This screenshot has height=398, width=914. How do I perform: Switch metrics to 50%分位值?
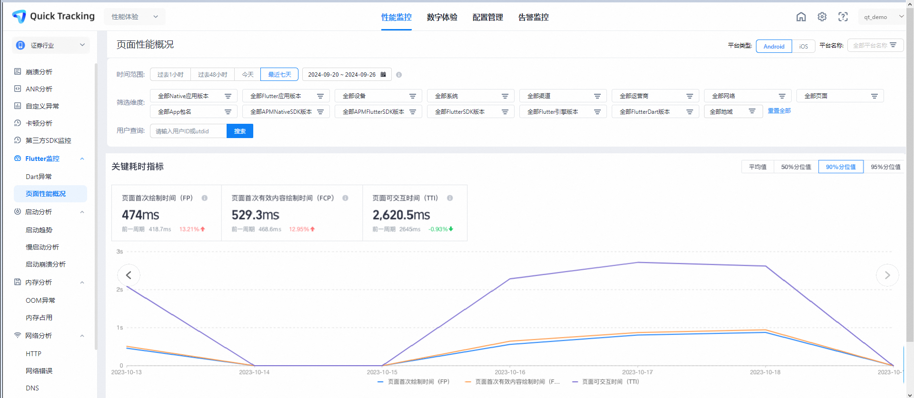pos(796,167)
